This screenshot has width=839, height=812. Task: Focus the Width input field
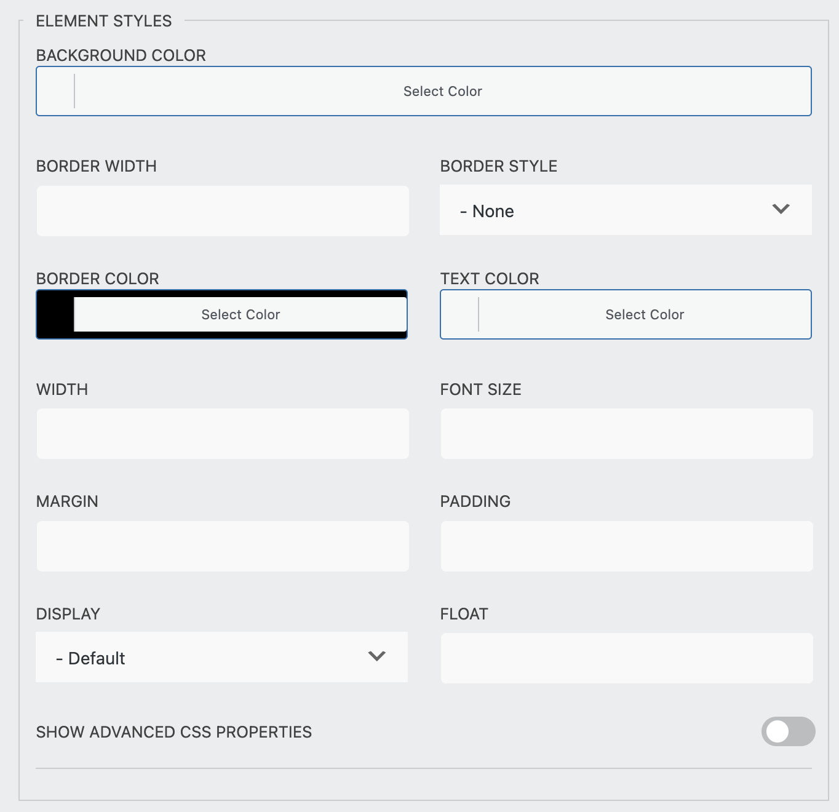click(223, 433)
